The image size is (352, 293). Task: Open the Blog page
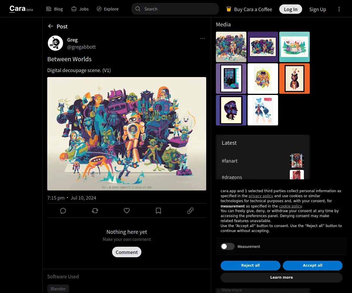tap(55, 9)
